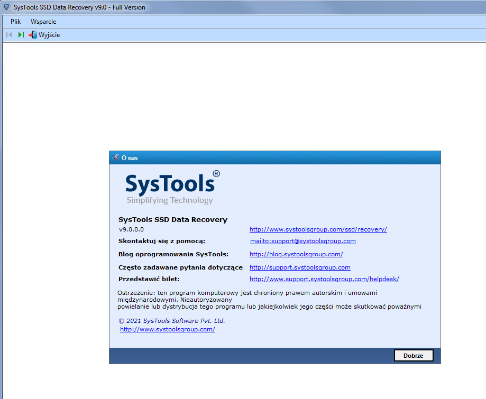The height and width of the screenshot is (399, 486).
Task: Click the SysTools SSD Data Recovery heading
Action: tap(172, 220)
